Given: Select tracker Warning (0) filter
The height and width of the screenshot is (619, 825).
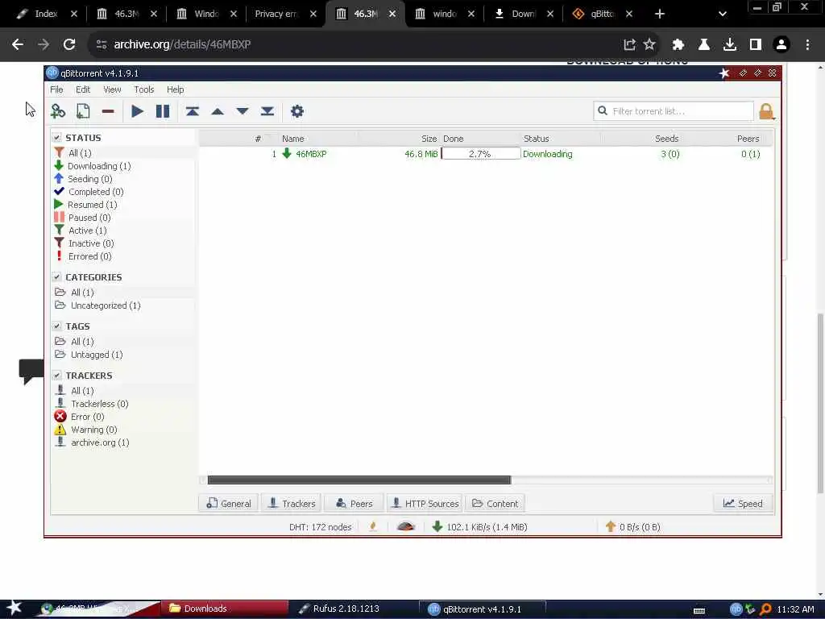Looking at the screenshot, I should 93,430.
